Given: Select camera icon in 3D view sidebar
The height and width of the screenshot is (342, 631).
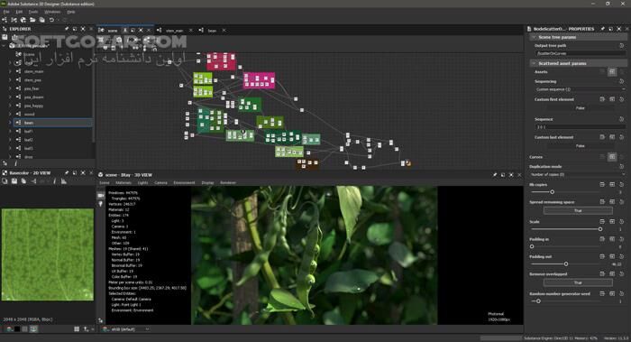Looking at the screenshot, I should [x=101, y=196].
